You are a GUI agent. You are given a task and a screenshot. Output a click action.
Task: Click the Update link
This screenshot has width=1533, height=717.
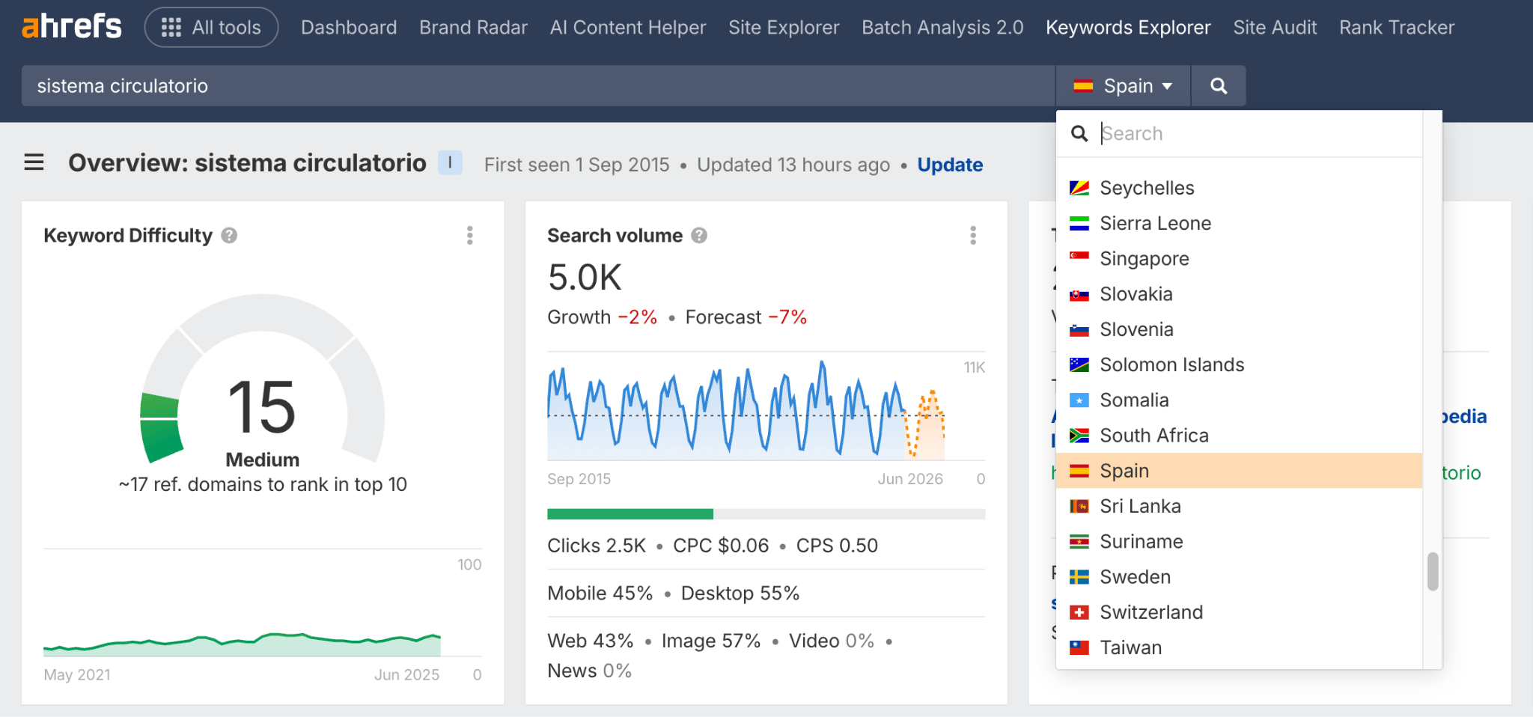[950, 165]
